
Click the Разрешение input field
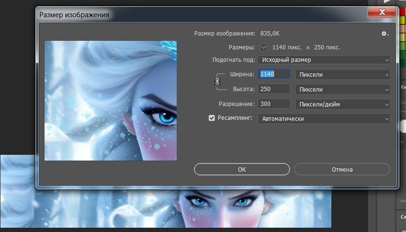click(x=274, y=104)
